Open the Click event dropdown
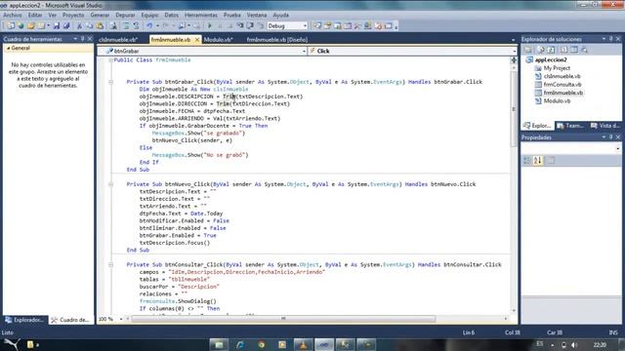 tap(515, 51)
